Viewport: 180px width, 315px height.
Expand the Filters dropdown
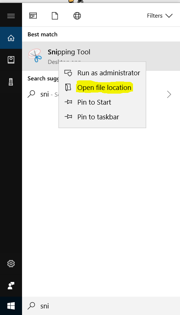(x=160, y=16)
